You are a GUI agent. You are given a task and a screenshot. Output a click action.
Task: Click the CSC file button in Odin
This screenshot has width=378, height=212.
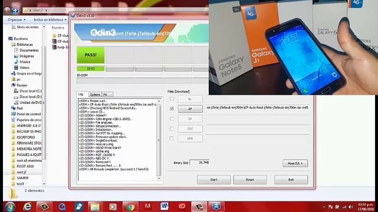pyautogui.click(x=190, y=128)
